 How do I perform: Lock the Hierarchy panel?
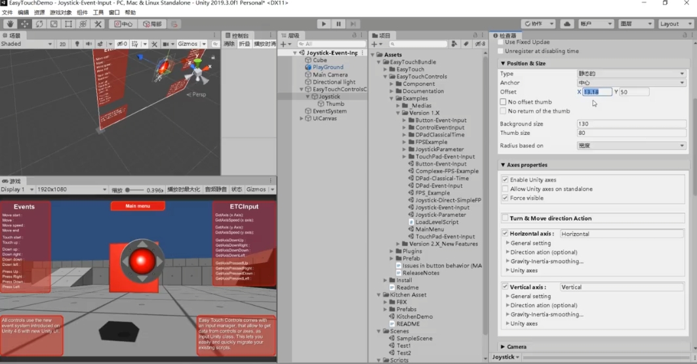point(354,35)
